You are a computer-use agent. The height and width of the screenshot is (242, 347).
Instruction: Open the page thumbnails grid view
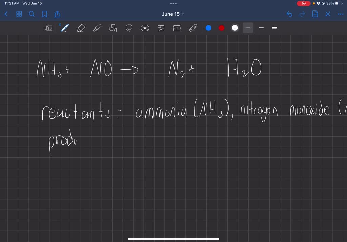[19, 14]
